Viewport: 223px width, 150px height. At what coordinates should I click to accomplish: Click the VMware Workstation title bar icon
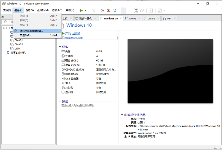[x=4, y=4]
